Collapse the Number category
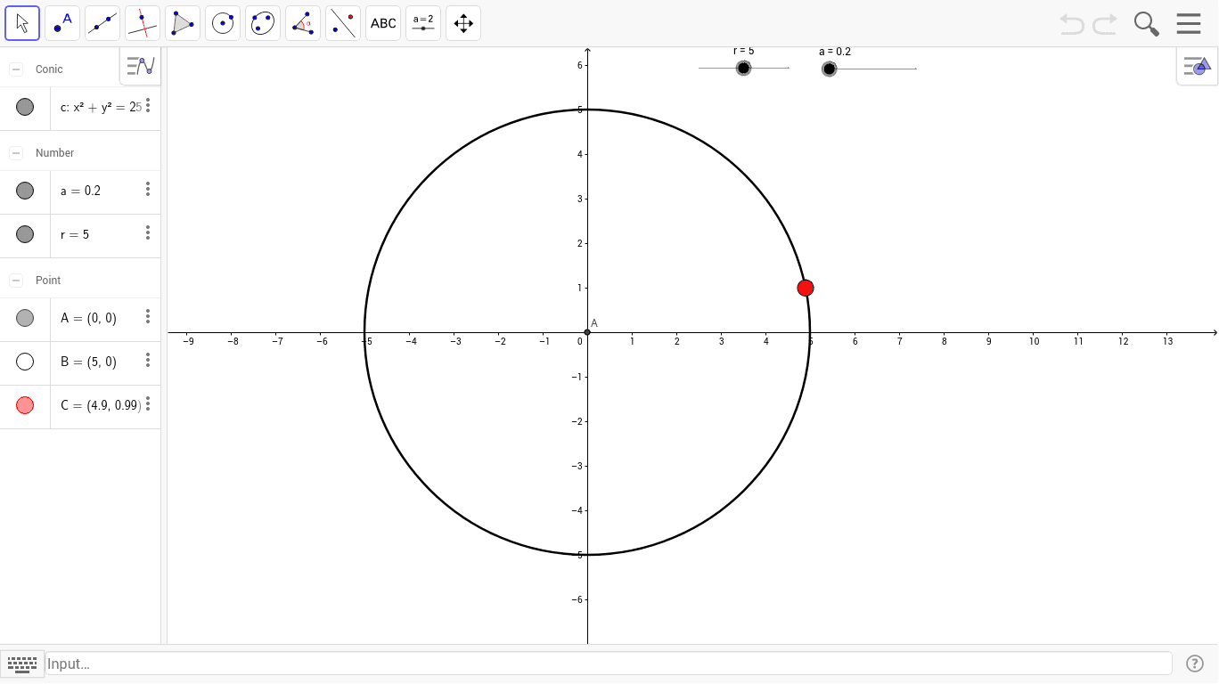This screenshot has height=684, width=1219. click(x=14, y=152)
